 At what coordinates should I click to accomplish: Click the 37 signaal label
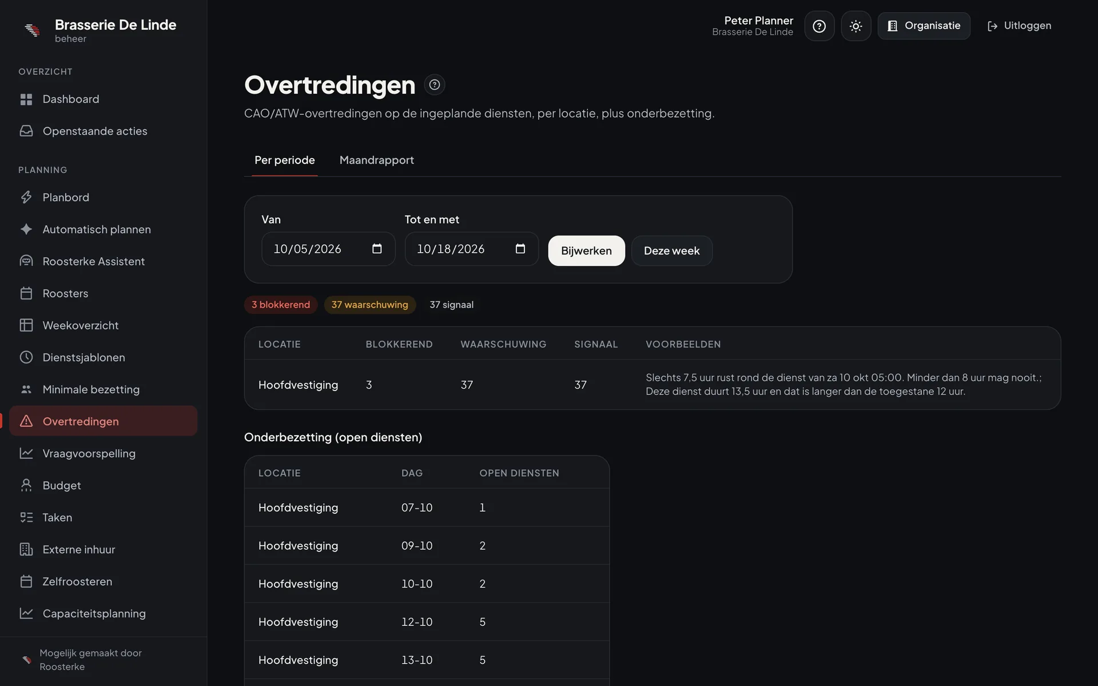click(x=452, y=305)
